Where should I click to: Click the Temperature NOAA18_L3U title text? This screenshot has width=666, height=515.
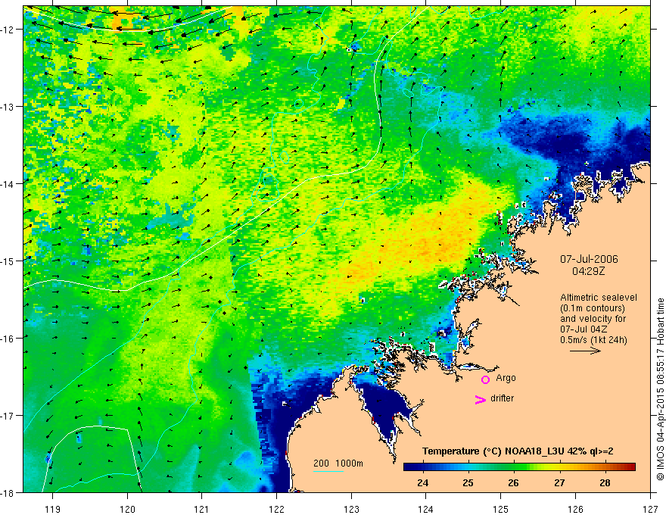[518, 451]
